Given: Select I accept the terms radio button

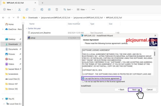Looking at the screenshot, I should coord(83,78).
